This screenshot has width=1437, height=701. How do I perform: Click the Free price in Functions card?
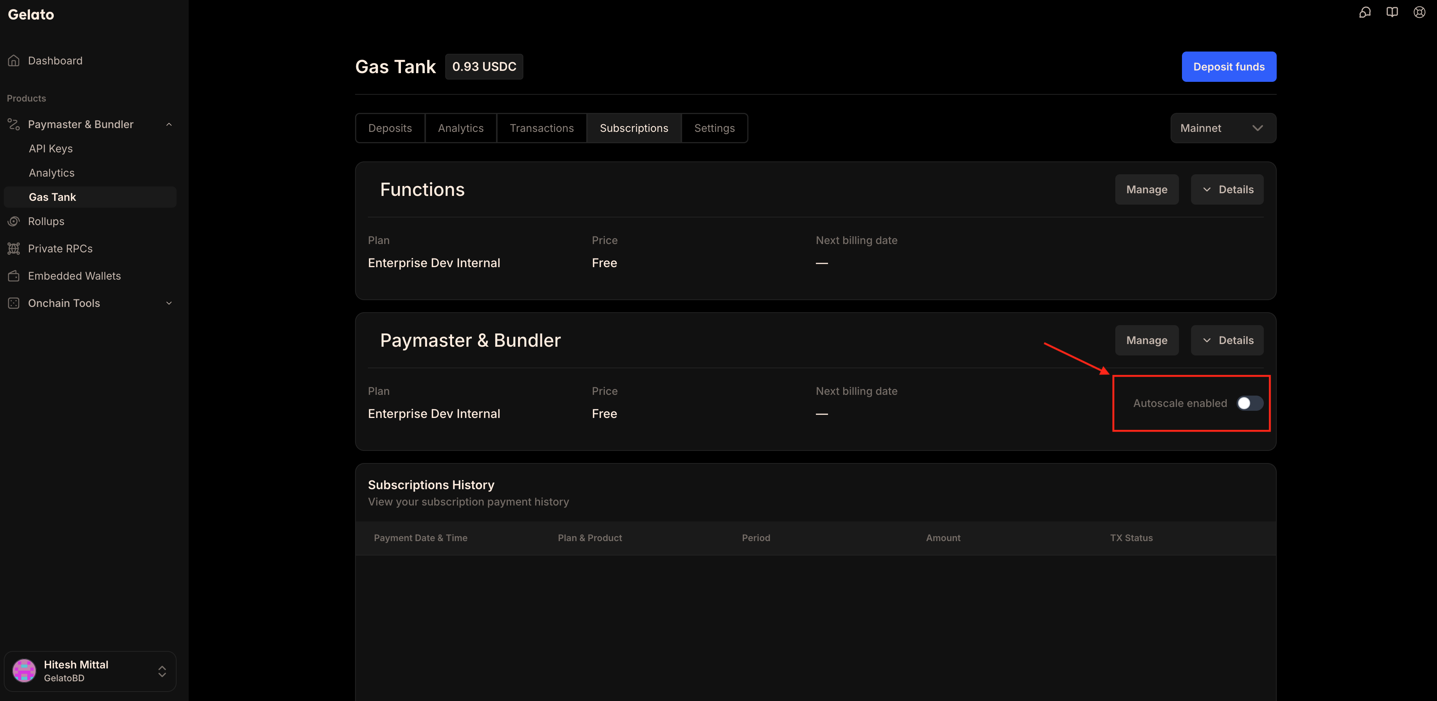[x=604, y=263]
